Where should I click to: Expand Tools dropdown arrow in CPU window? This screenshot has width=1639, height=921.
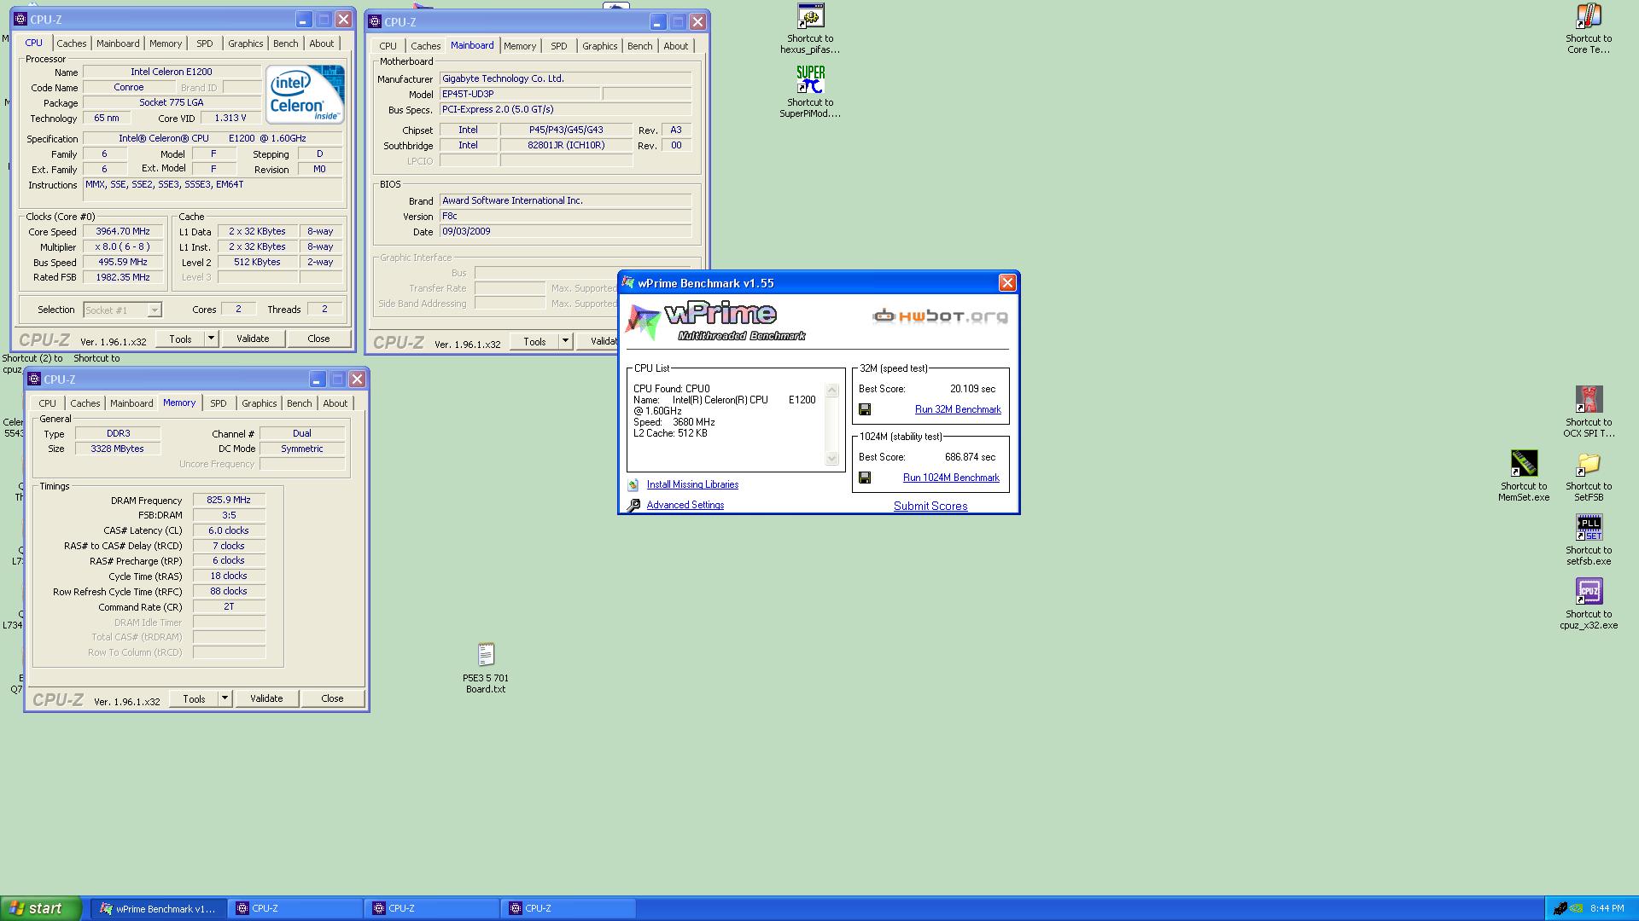[x=211, y=339]
